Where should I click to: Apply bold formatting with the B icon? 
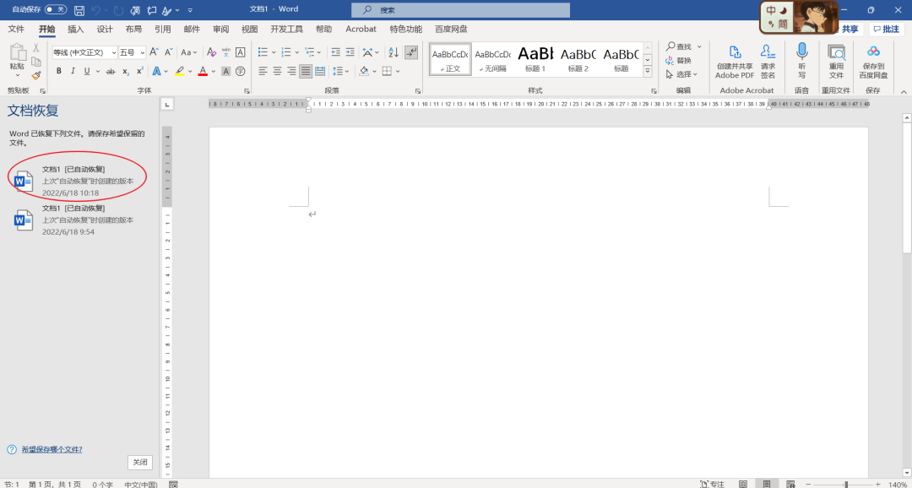pos(59,71)
